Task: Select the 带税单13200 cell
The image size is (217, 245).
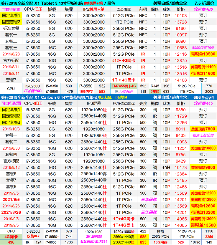Action: pos(203,213)
